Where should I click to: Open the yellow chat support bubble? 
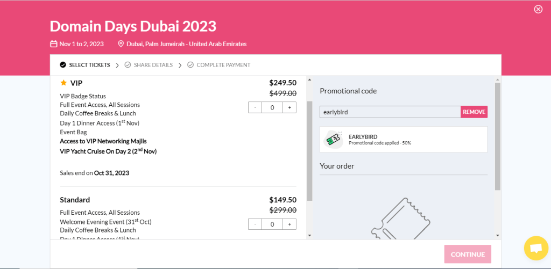[x=536, y=249]
